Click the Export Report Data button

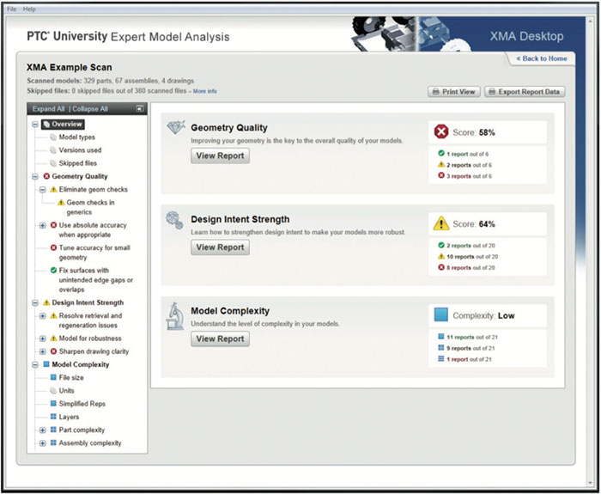(x=525, y=92)
